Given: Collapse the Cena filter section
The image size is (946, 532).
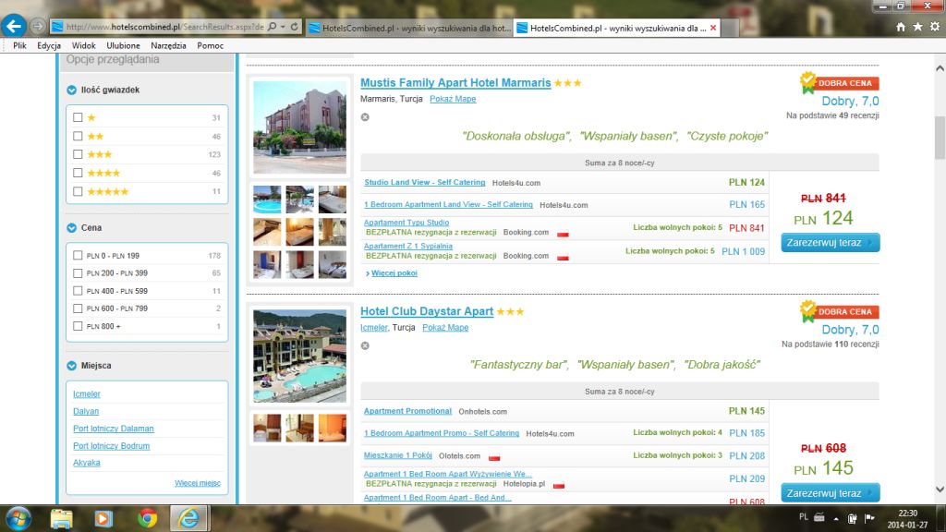Looking at the screenshot, I should tap(72, 228).
